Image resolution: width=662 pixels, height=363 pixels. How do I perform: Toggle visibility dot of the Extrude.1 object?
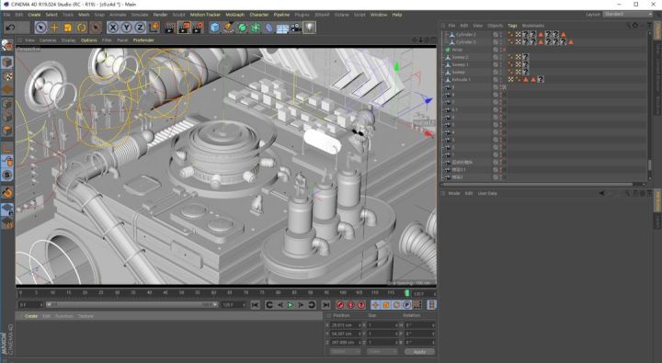tap(501, 79)
